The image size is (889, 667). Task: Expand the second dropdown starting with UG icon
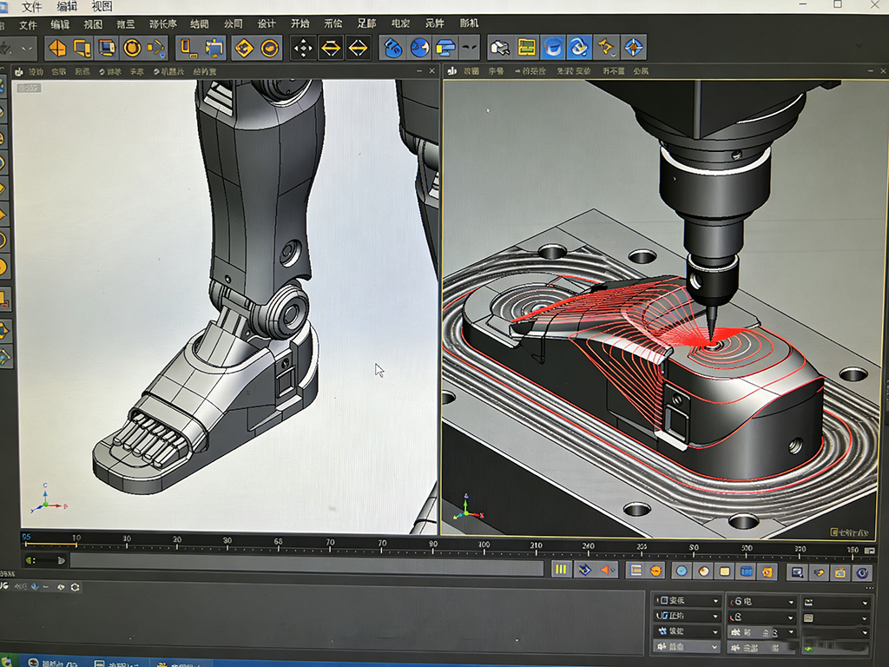(688, 617)
